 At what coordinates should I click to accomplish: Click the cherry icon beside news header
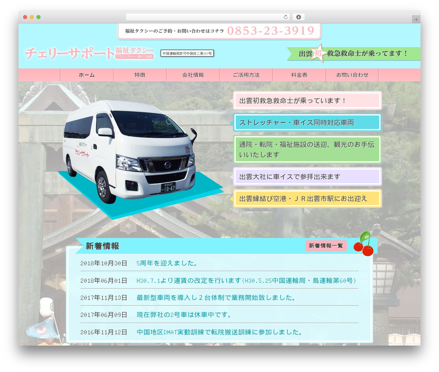364,244
